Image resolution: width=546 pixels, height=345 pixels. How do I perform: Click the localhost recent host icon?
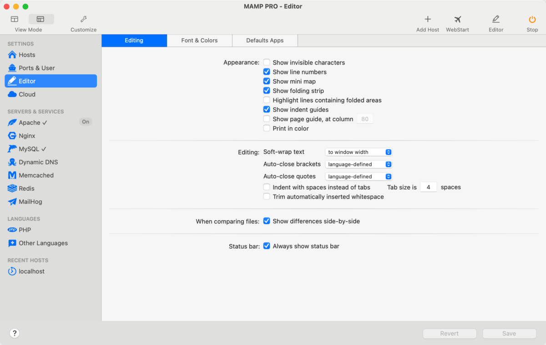point(12,271)
